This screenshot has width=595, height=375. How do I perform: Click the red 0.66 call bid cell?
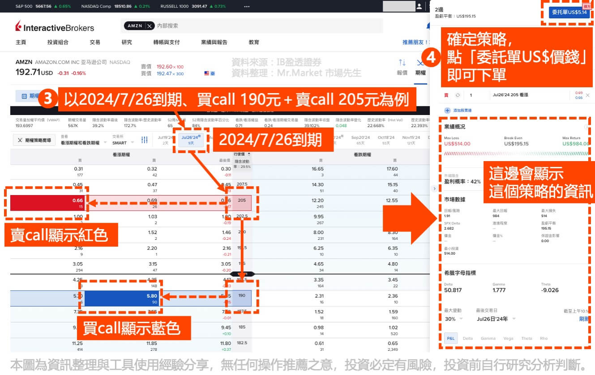tap(47, 203)
